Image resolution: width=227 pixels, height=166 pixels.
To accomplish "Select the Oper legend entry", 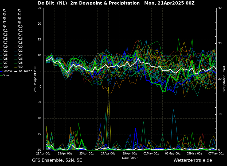I will 5,75.
